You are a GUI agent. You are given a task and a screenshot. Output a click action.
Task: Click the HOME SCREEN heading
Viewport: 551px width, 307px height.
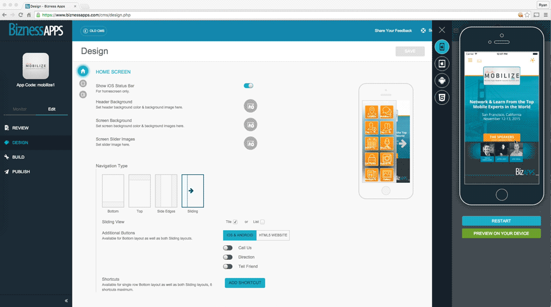tap(113, 72)
